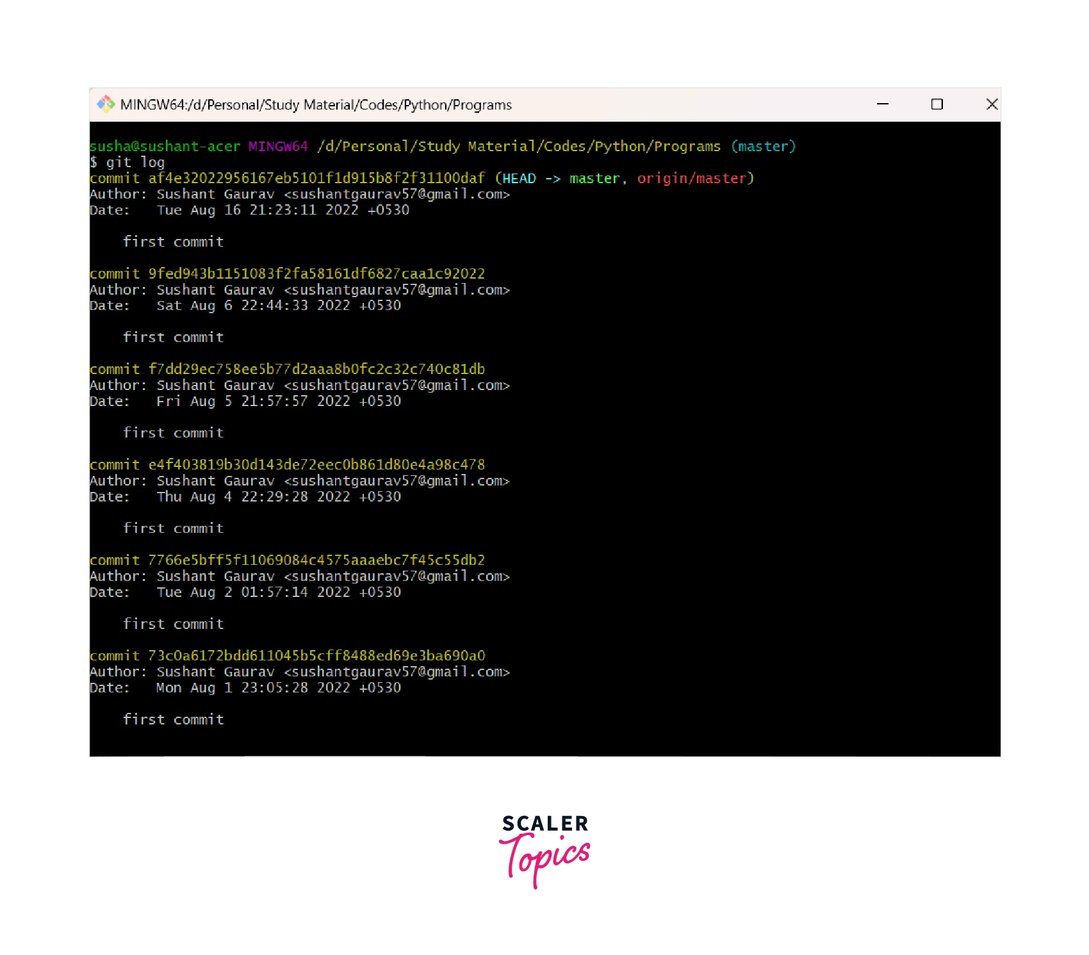This screenshot has height=955, width=1089.
Task: Click the (master) branch name in prompt
Action: 763,147
